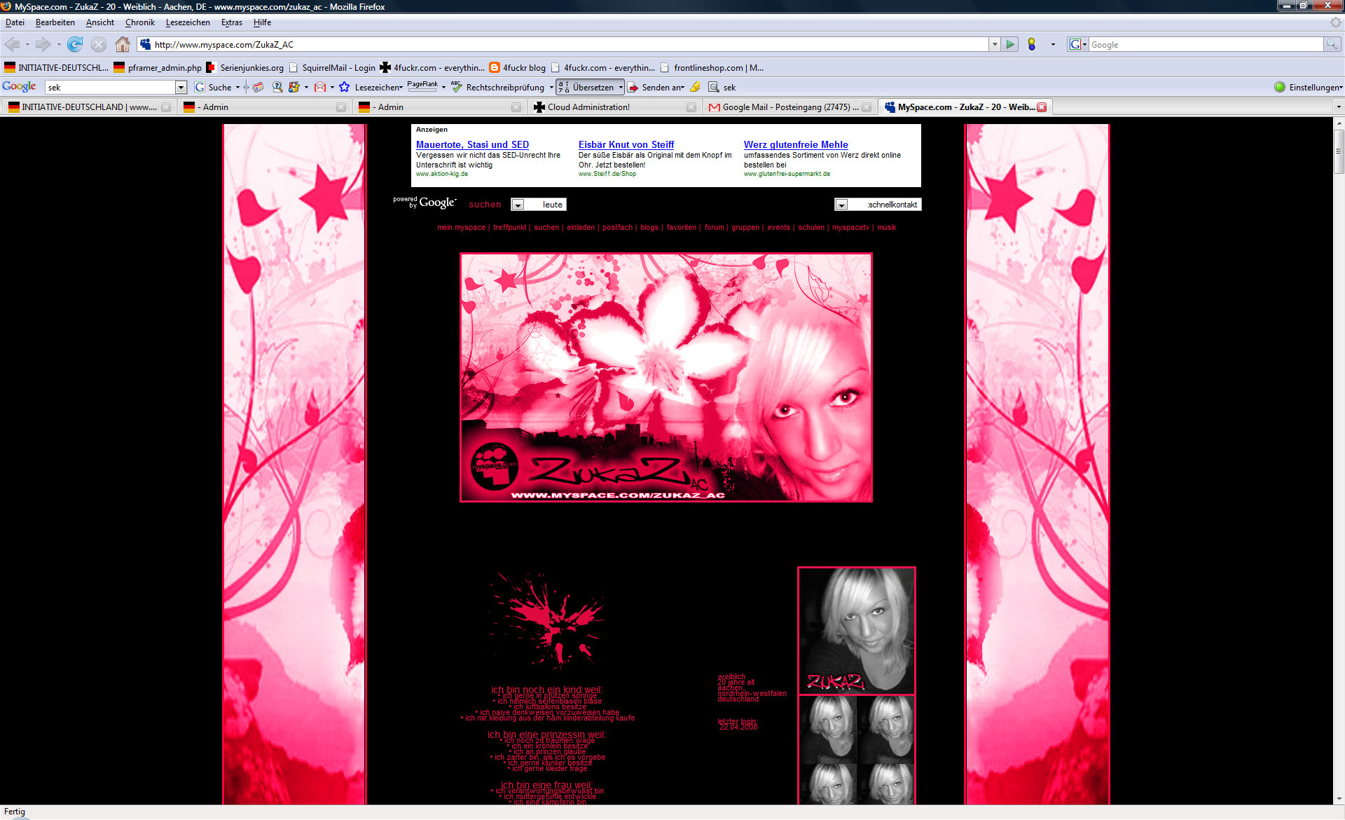Click the blue star bookmark icon
1345x820 pixels.
coord(344,87)
